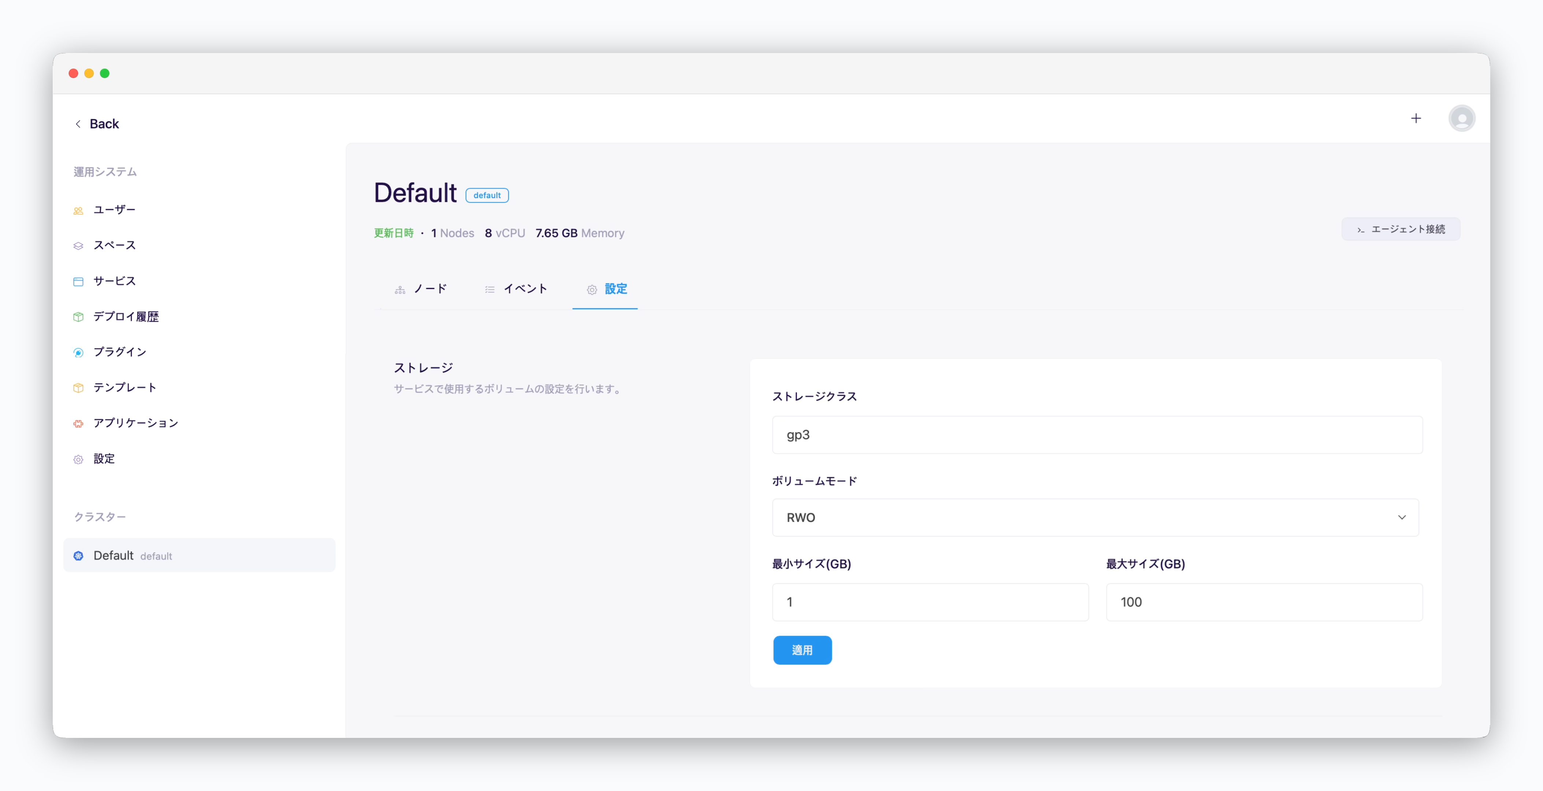
Task: Click the plugin icon beside プラグイン
Action: 78,353
